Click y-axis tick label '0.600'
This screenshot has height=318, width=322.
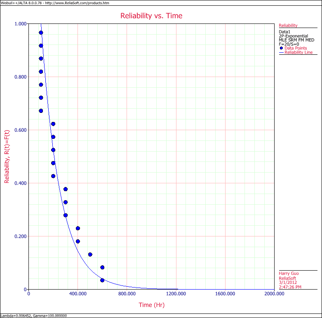click(21, 130)
